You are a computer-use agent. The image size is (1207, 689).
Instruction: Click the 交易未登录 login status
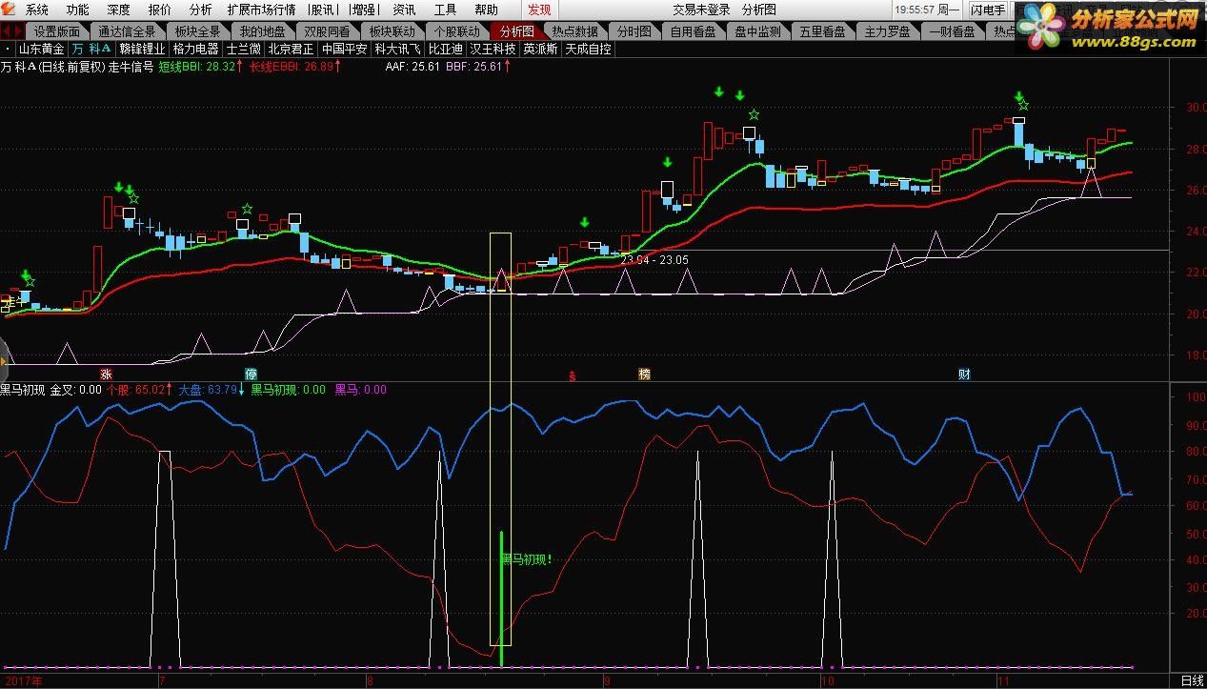(x=701, y=10)
